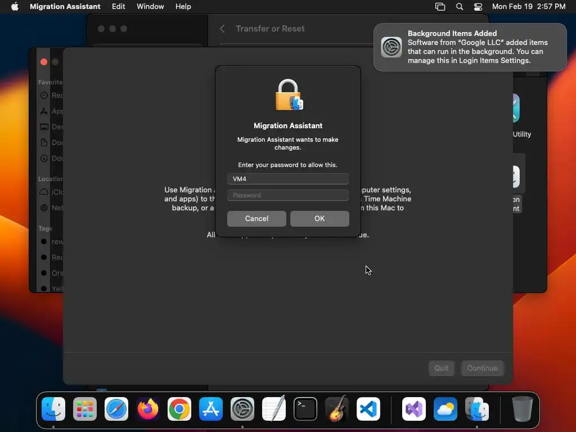Open Launchpad in the dock
Screen dimensions: 576x432
coord(85,409)
